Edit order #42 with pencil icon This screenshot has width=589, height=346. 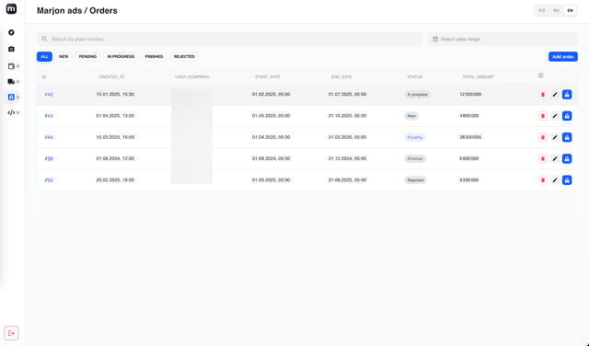[555, 94]
